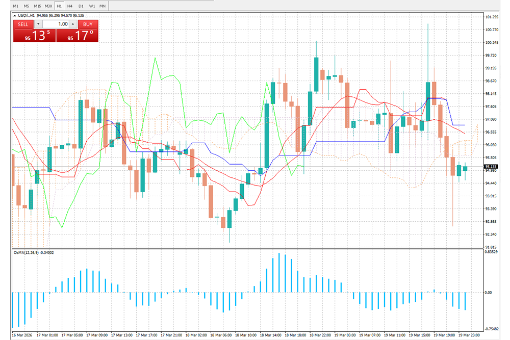Viewport: 510px width, 340px height.
Task: Collapse the one-click trading panel
Action: tap(15, 15)
